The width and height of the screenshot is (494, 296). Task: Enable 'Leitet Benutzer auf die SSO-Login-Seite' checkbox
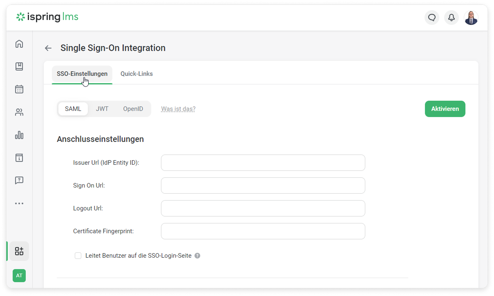[78, 256]
